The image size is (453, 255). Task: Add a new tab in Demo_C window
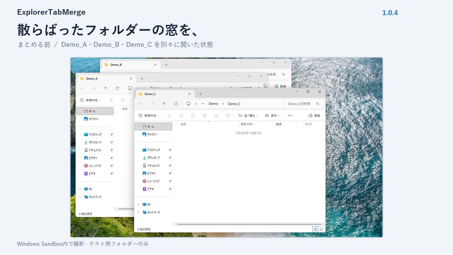pyautogui.click(x=200, y=94)
